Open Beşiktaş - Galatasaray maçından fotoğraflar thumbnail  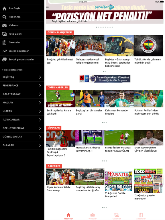[x=90, y=177]
